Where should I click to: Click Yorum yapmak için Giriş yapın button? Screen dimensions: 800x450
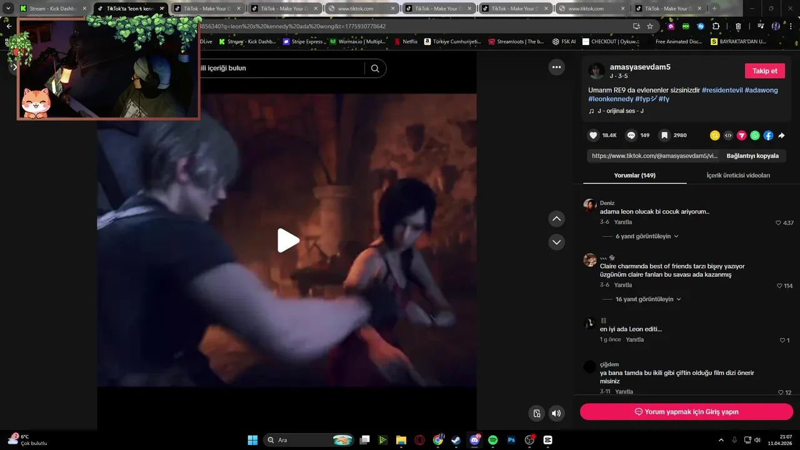point(686,412)
